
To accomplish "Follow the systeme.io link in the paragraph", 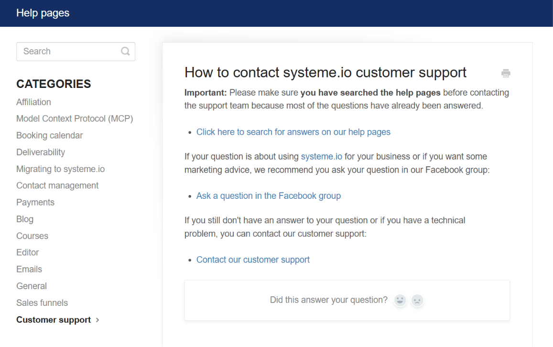I will [x=321, y=156].
